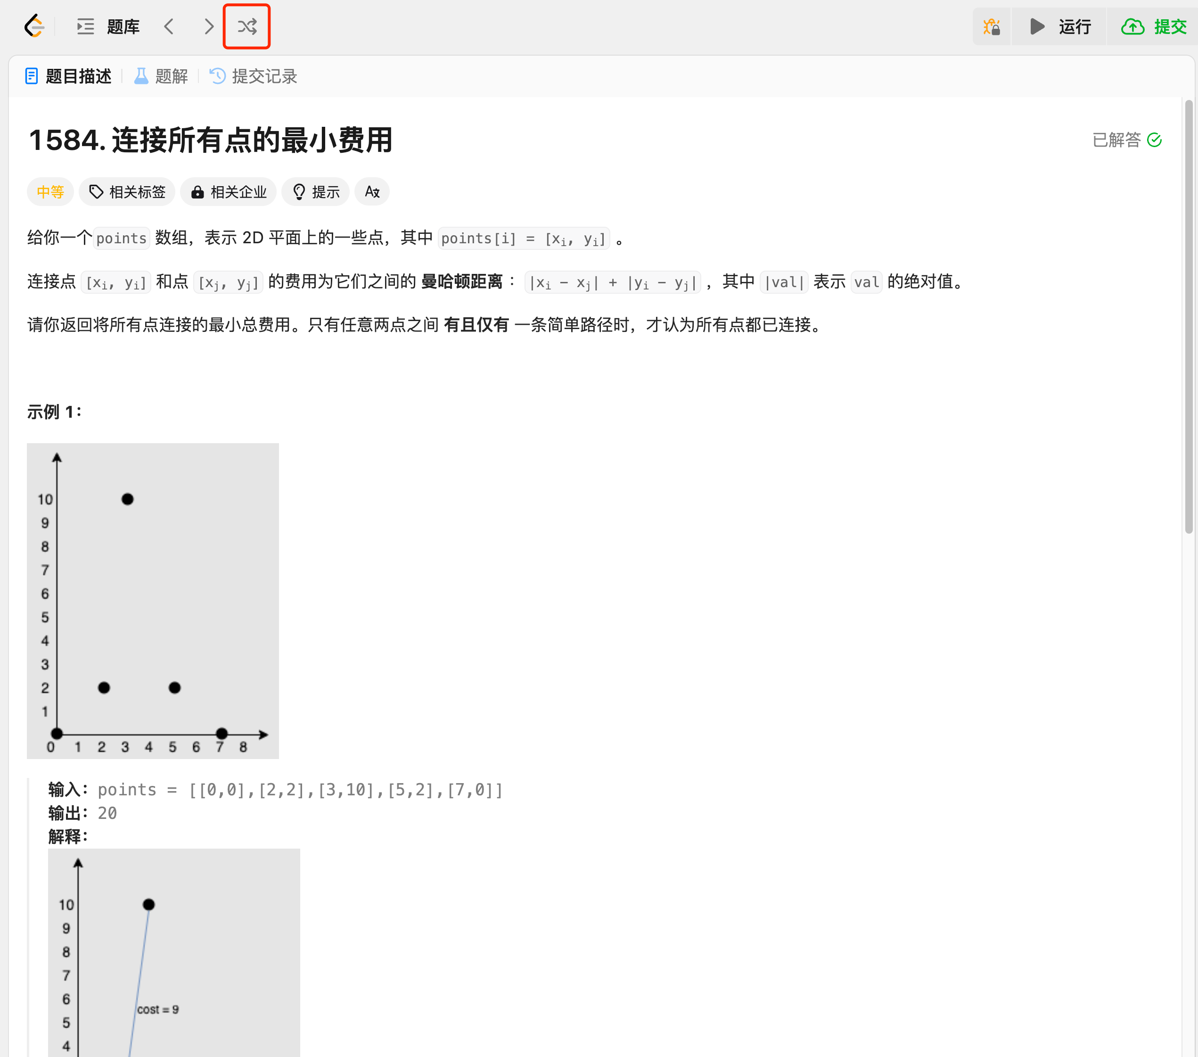Screen dimensions: 1198x1057
Task: Expand 相关标签 related topics
Action: coord(127,192)
